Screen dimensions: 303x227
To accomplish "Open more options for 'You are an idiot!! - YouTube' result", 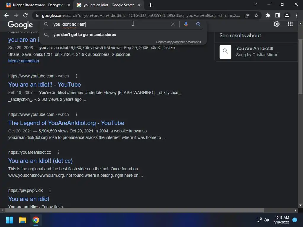I will [76, 76].
